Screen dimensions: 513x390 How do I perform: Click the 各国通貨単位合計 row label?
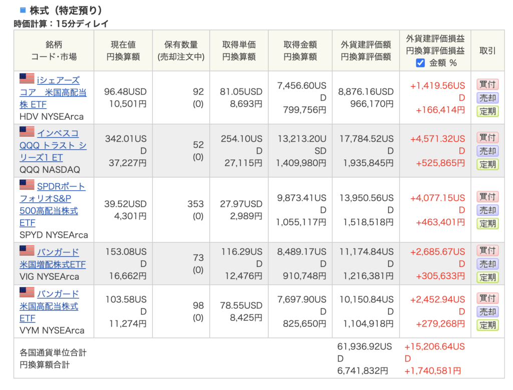coord(53,353)
